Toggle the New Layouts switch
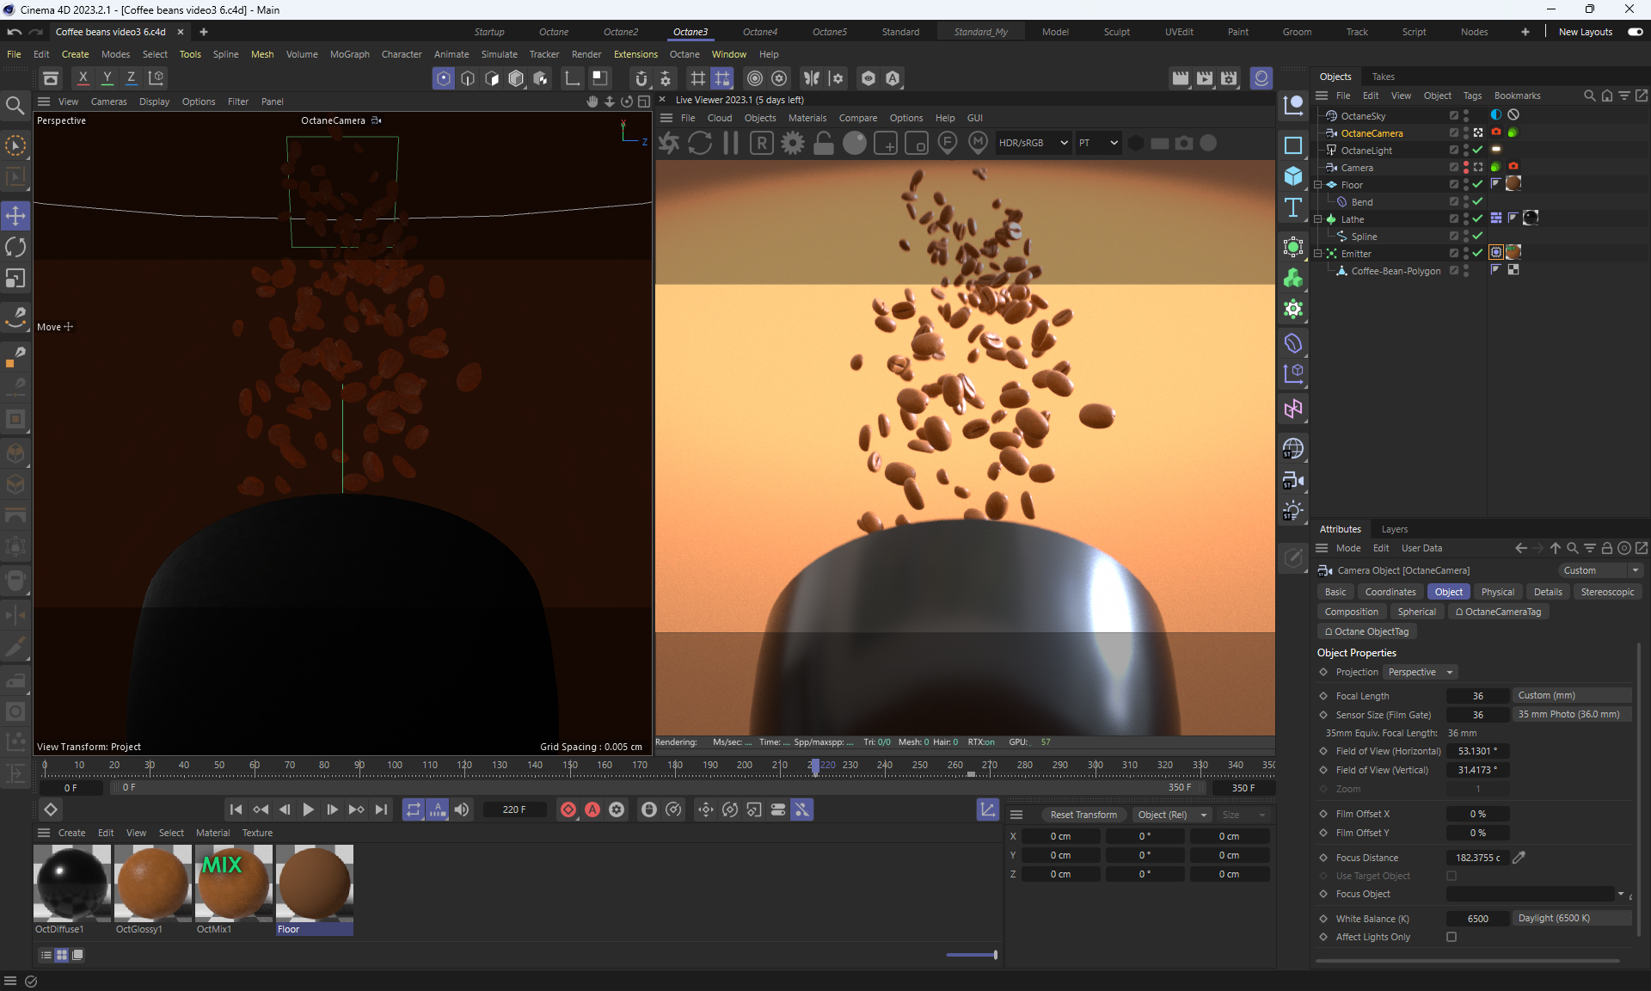The width and height of the screenshot is (1651, 991). point(1635,32)
